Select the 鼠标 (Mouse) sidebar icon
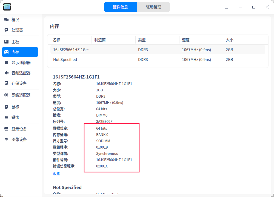Screen dimensions: 274x197 [x=6, y=107]
